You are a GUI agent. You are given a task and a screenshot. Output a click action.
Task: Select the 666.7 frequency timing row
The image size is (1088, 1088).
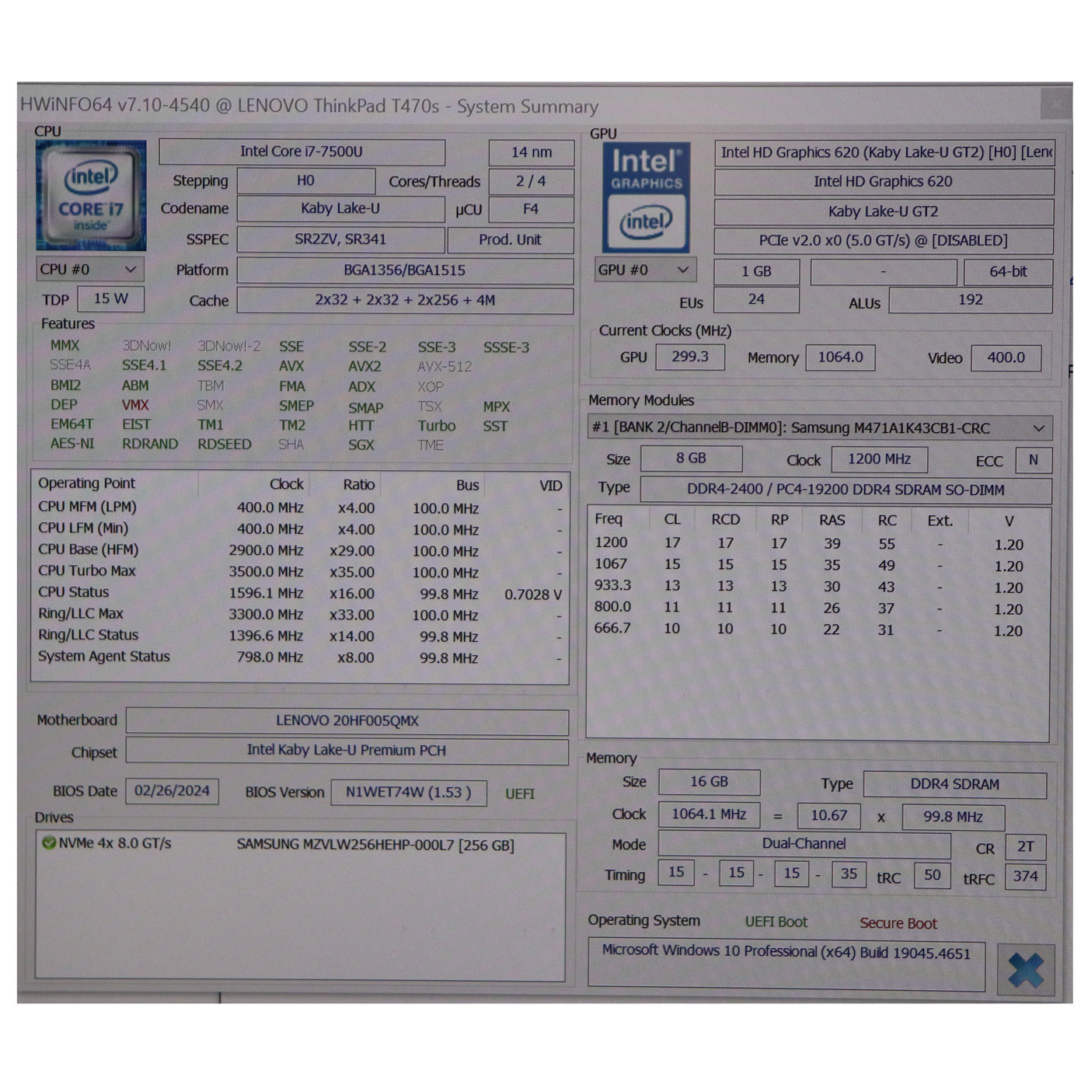pyautogui.click(x=818, y=629)
